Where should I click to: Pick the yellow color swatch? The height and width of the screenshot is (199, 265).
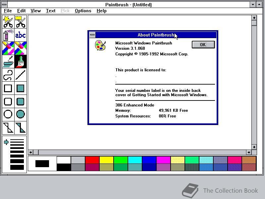click(106, 160)
